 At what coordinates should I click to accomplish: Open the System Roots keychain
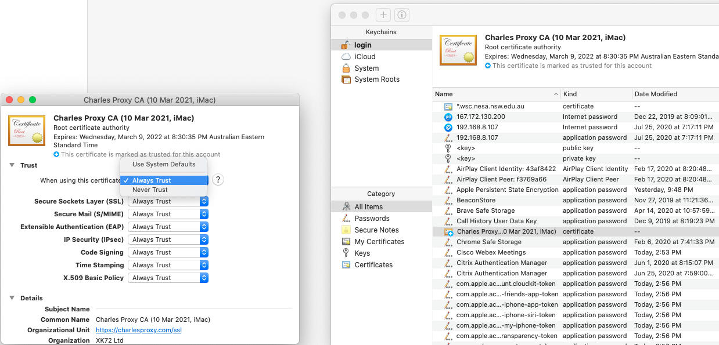click(377, 79)
